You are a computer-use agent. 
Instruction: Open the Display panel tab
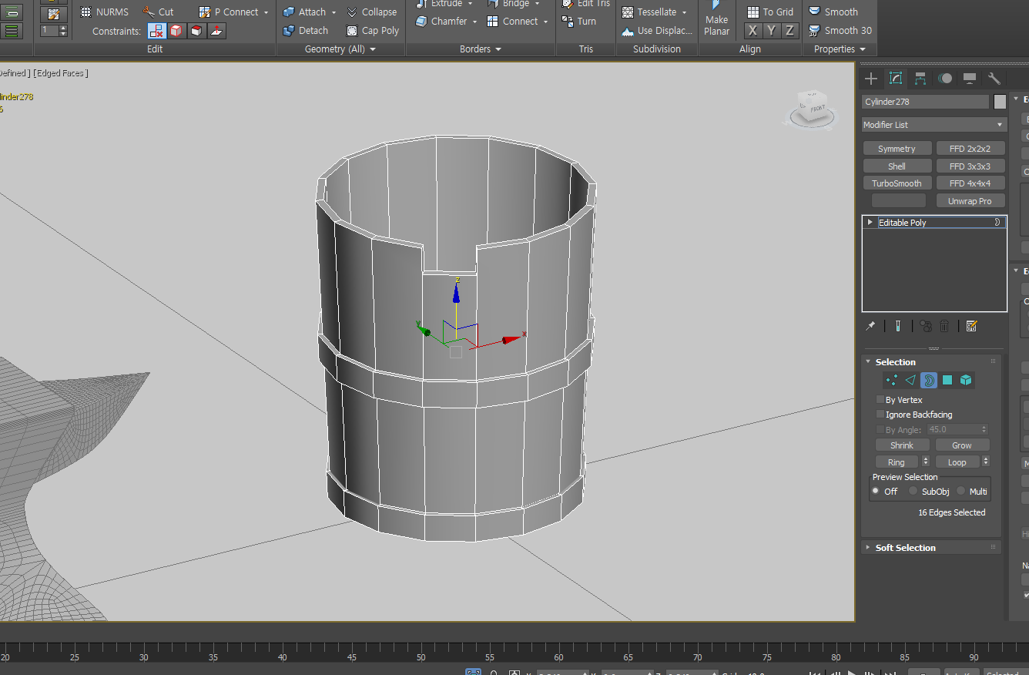970,79
